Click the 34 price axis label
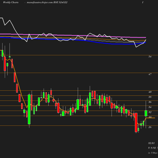The image size is (158, 158). 150,107
